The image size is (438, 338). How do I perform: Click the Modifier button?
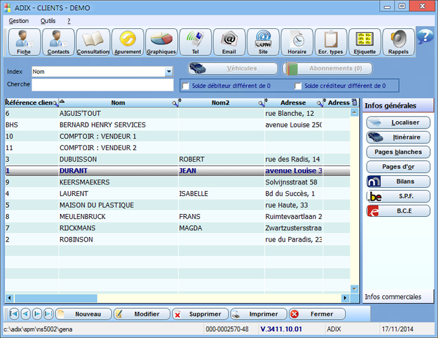tap(142, 314)
